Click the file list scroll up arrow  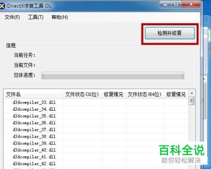point(192,93)
